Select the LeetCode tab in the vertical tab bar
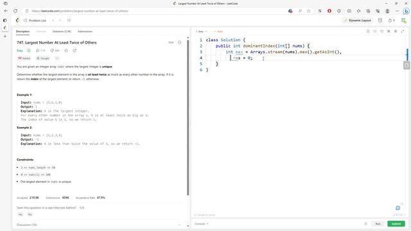Image resolution: width=411 pixels, height=231 pixels. (x=5, y=28)
